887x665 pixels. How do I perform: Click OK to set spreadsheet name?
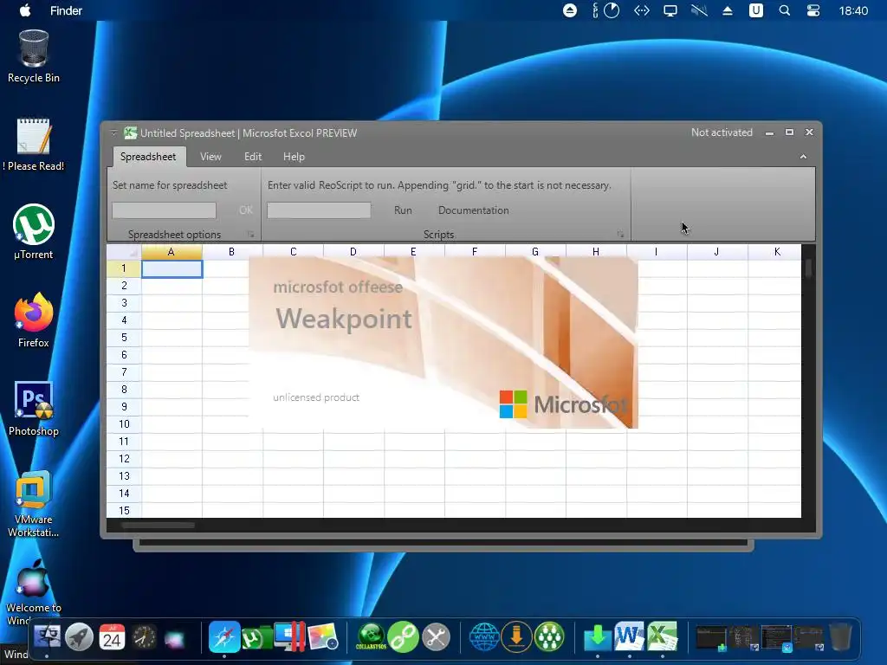point(245,210)
